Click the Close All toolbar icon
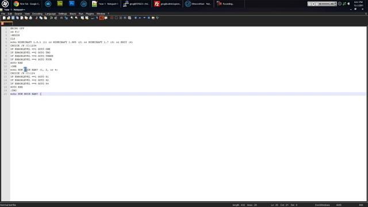Screen dimensions: 368x207 click(26, 18)
